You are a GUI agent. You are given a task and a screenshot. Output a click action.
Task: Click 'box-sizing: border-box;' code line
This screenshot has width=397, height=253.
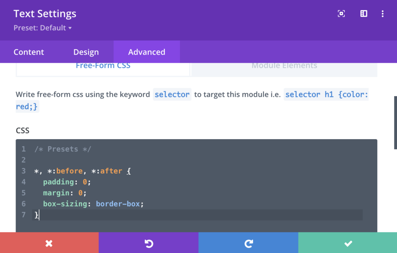(93, 204)
